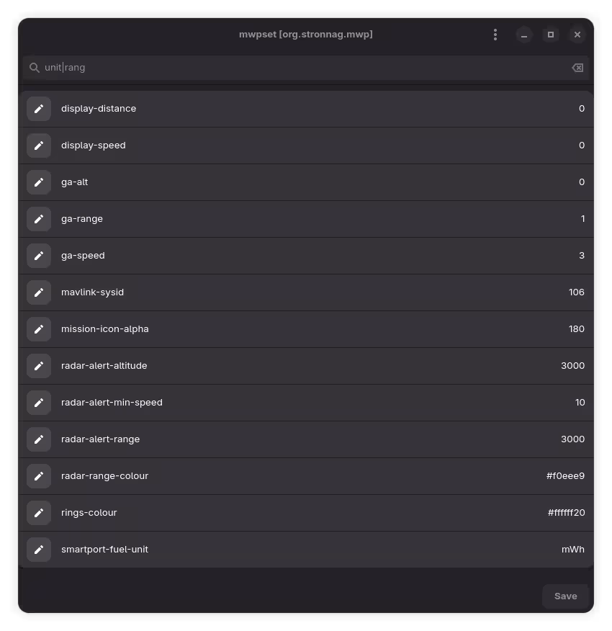Click the pencil next to mission-icon-alpha

click(x=39, y=329)
